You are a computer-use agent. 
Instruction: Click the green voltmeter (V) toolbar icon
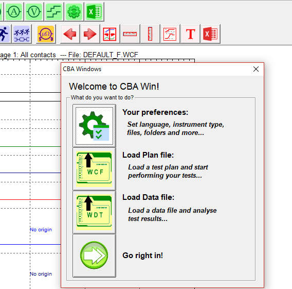pyautogui.click(x=34, y=11)
